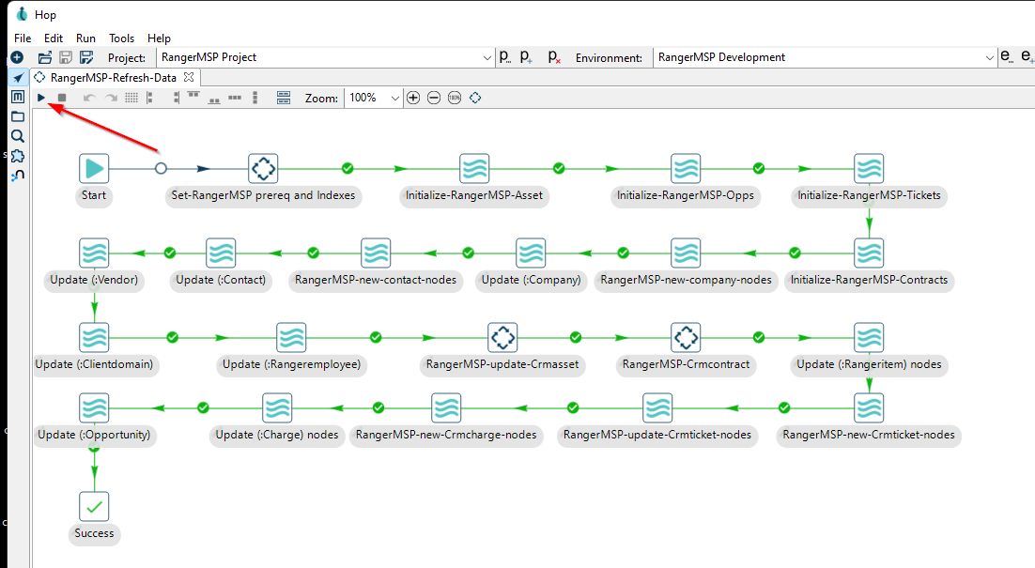This screenshot has width=1035, height=568.
Task: Run the workflow with the play button
Action: (x=41, y=98)
